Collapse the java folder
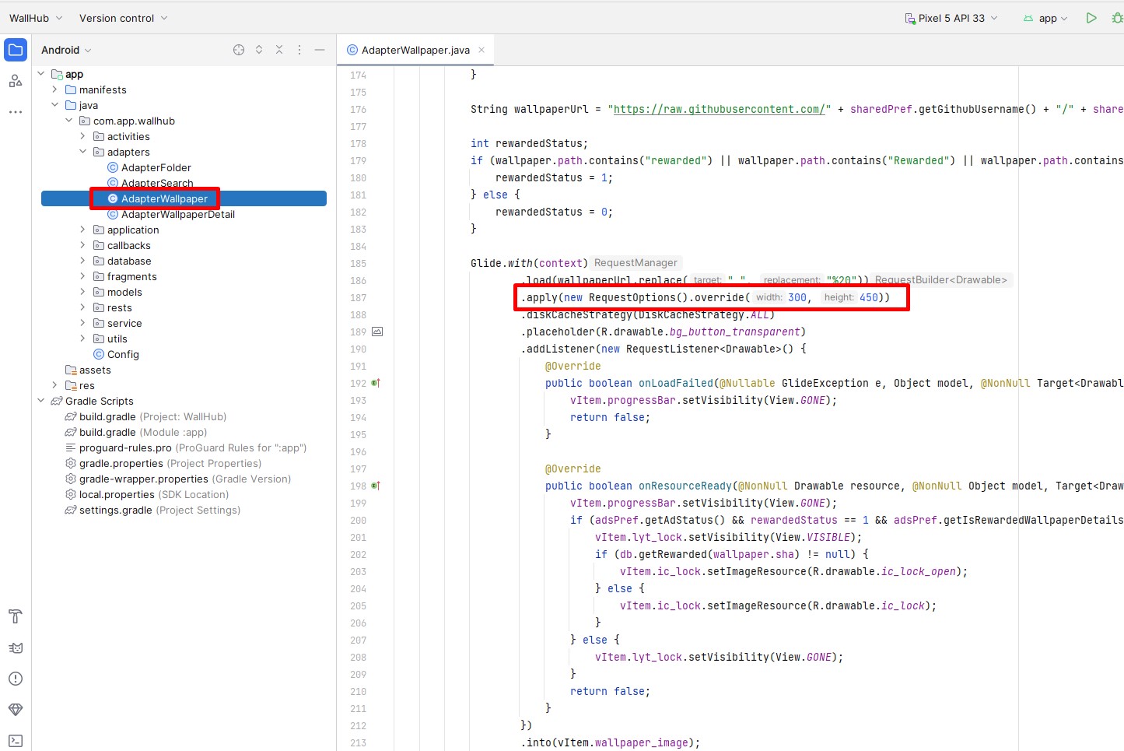1124x751 pixels. [x=55, y=105]
